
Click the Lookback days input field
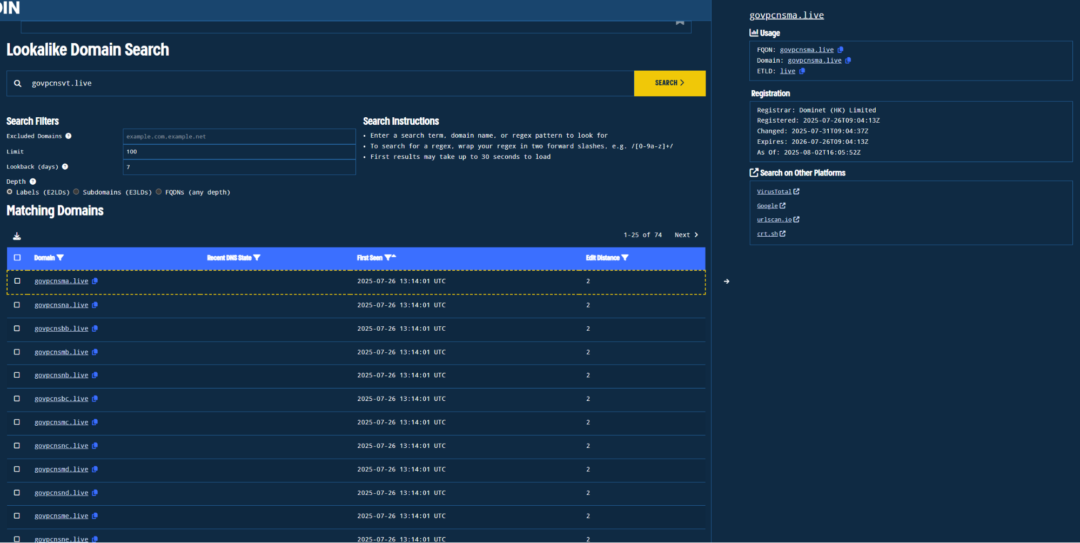(x=239, y=167)
